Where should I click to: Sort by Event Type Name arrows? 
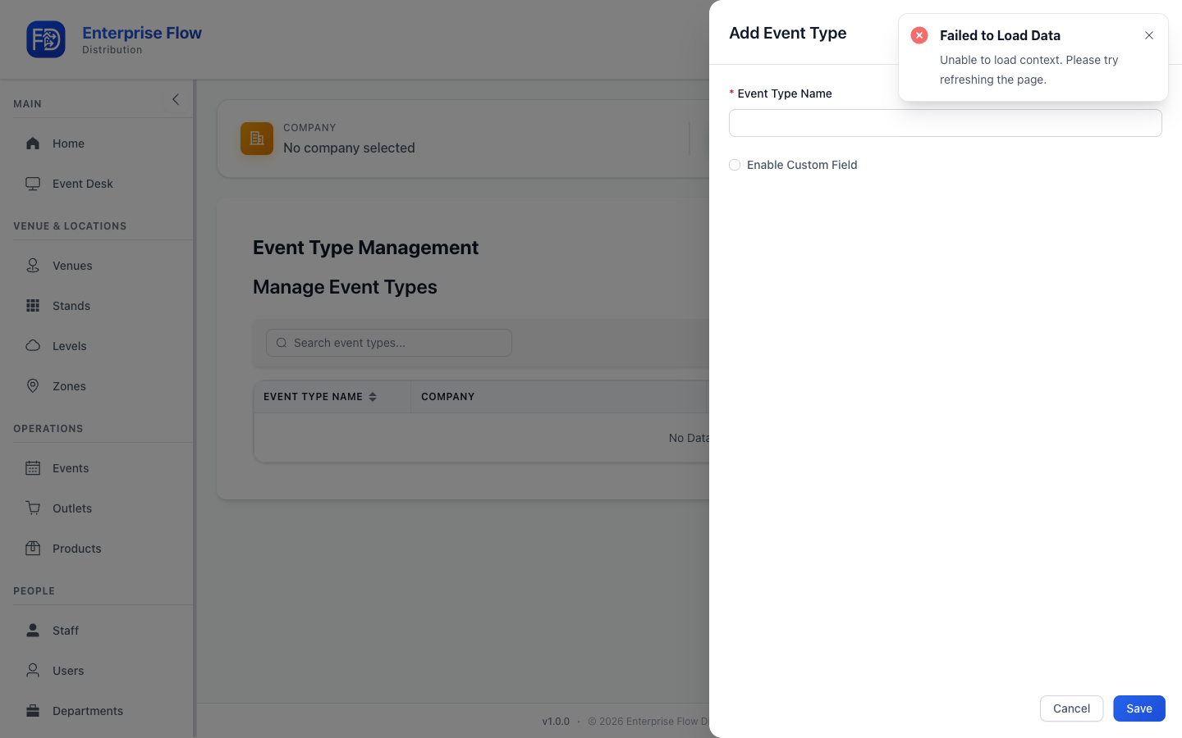tap(373, 397)
